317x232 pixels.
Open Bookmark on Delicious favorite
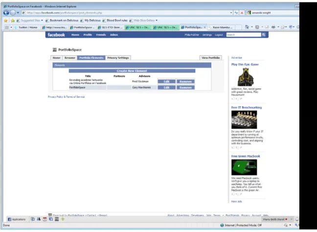(62, 21)
